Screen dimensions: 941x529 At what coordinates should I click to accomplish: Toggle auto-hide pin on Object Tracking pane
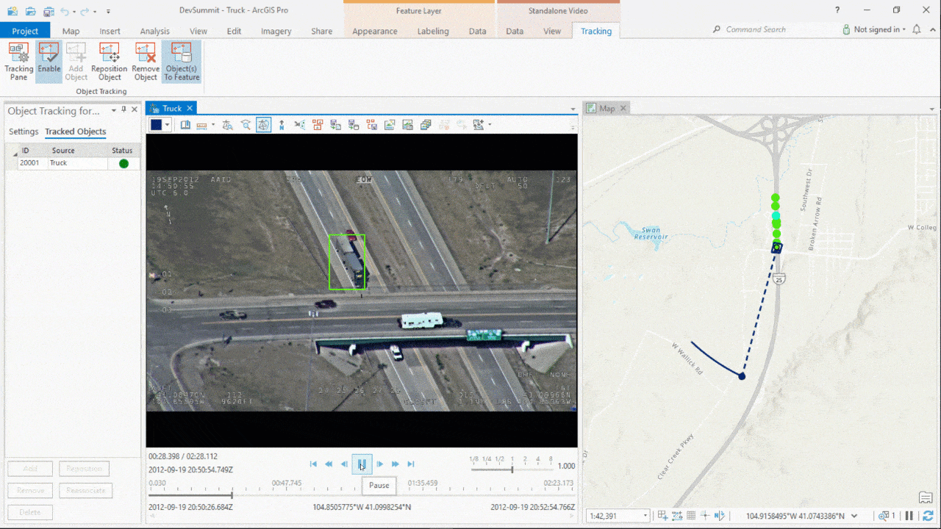[124, 110]
